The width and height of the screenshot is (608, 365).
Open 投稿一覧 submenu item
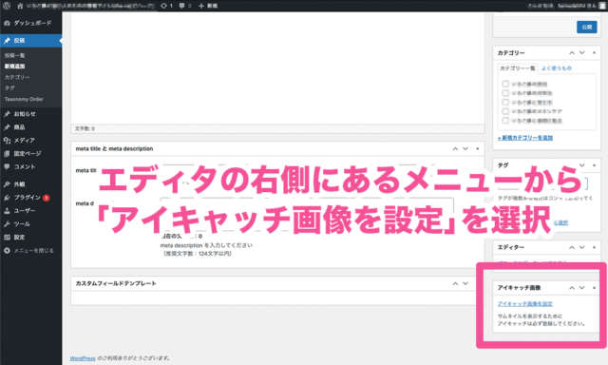pyautogui.click(x=15, y=55)
